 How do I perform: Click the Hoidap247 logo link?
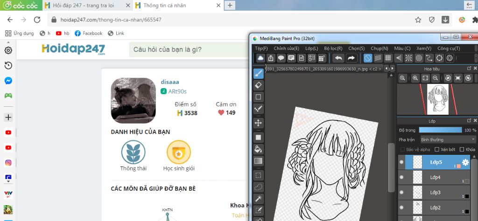pos(73,49)
